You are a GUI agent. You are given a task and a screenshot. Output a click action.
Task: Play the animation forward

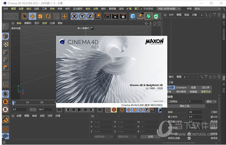[x=79, y=110]
